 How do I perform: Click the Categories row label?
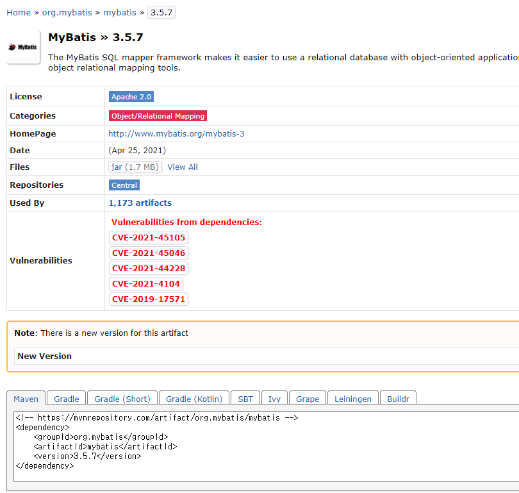[x=33, y=116]
